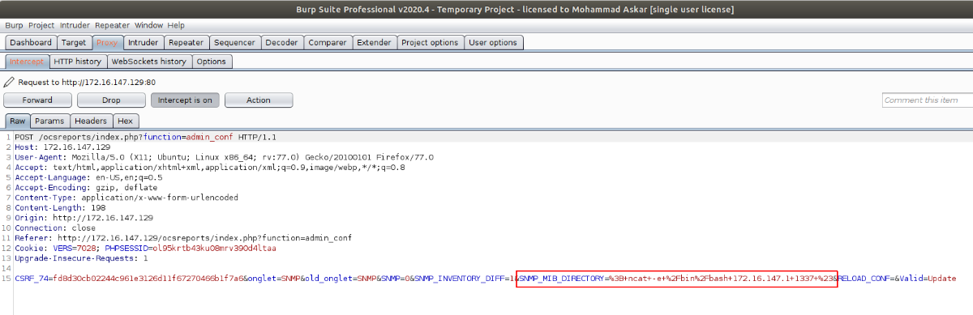Click the Accept-Language header line
The width and height of the screenshot is (973, 315).
[x=88, y=177]
